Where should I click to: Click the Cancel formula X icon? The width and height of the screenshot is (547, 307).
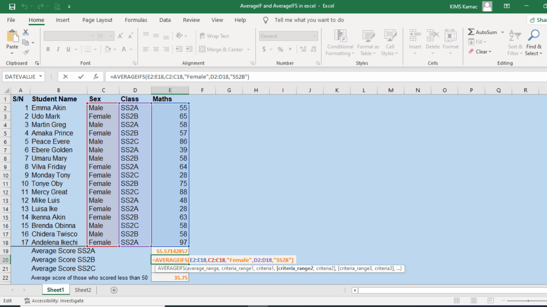(x=65, y=77)
